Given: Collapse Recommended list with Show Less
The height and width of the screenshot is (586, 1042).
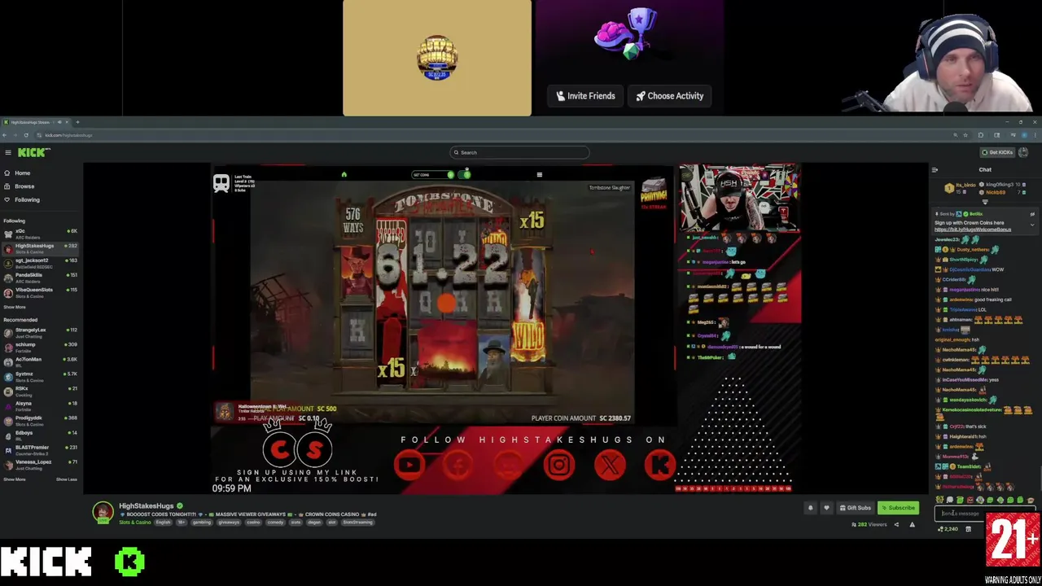Looking at the screenshot, I should (x=67, y=479).
